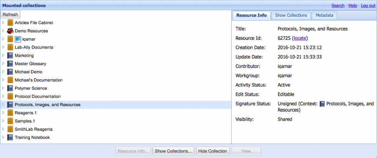Expand the Michael's Documentation node
The image size is (377, 158).
tap(3, 80)
